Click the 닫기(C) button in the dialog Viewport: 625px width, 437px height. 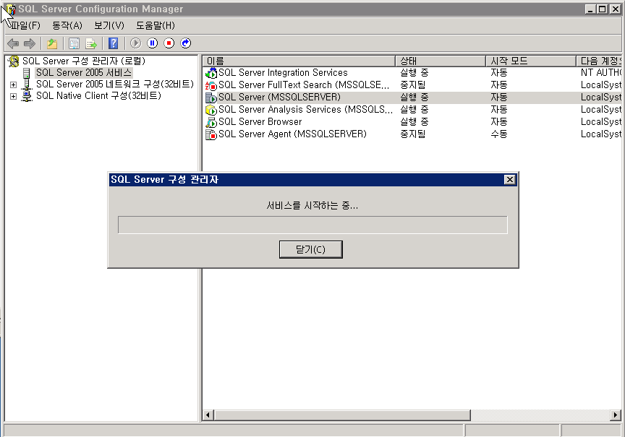point(311,249)
